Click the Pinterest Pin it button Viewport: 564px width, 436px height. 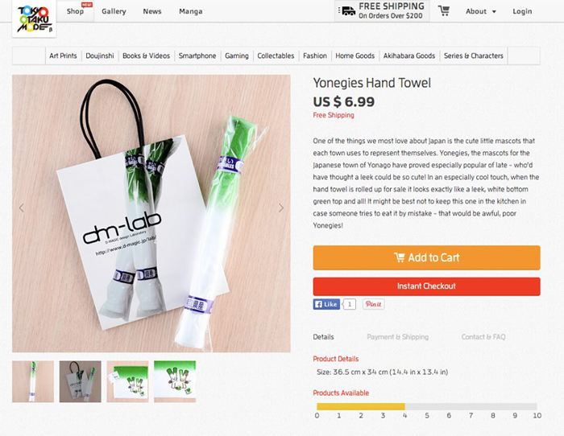[x=373, y=304]
